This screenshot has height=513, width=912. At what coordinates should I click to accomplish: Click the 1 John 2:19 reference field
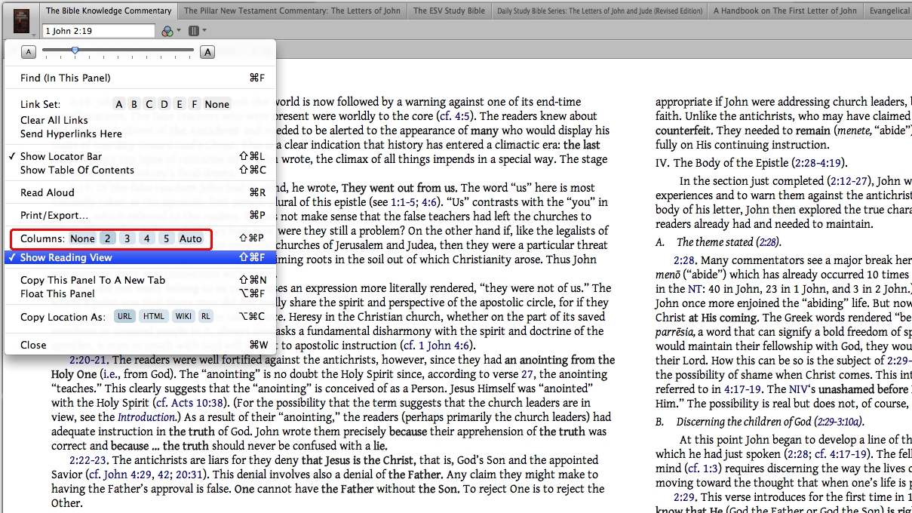[97, 31]
